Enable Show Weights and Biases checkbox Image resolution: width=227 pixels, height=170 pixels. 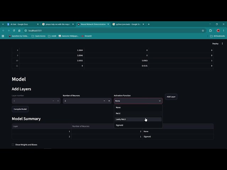point(13,145)
